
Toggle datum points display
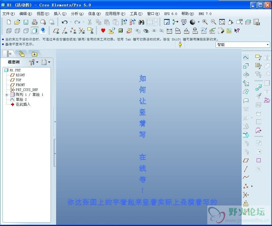coord(73,31)
